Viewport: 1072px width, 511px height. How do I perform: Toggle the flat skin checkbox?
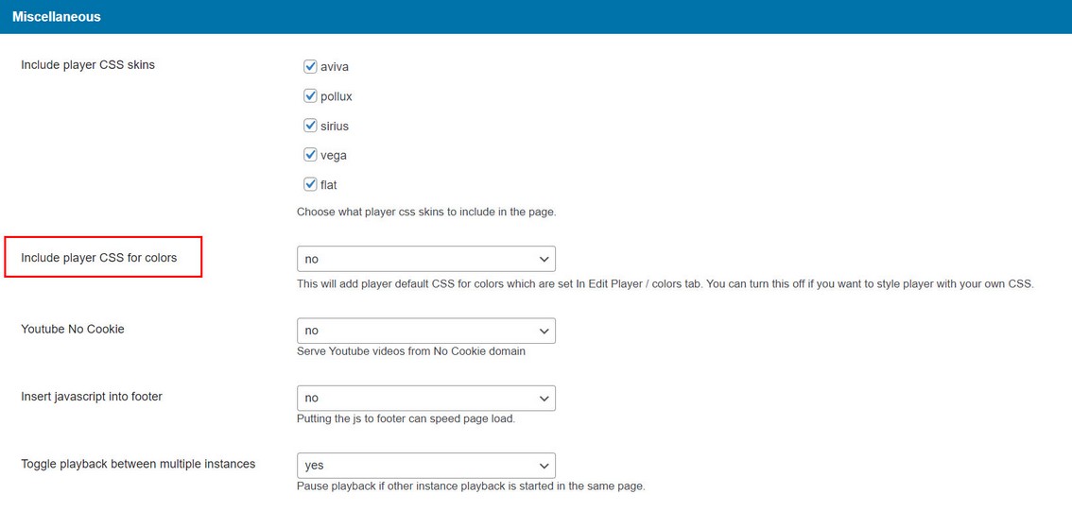coord(310,184)
